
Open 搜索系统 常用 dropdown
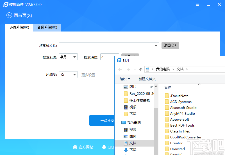[x=68, y=57]
